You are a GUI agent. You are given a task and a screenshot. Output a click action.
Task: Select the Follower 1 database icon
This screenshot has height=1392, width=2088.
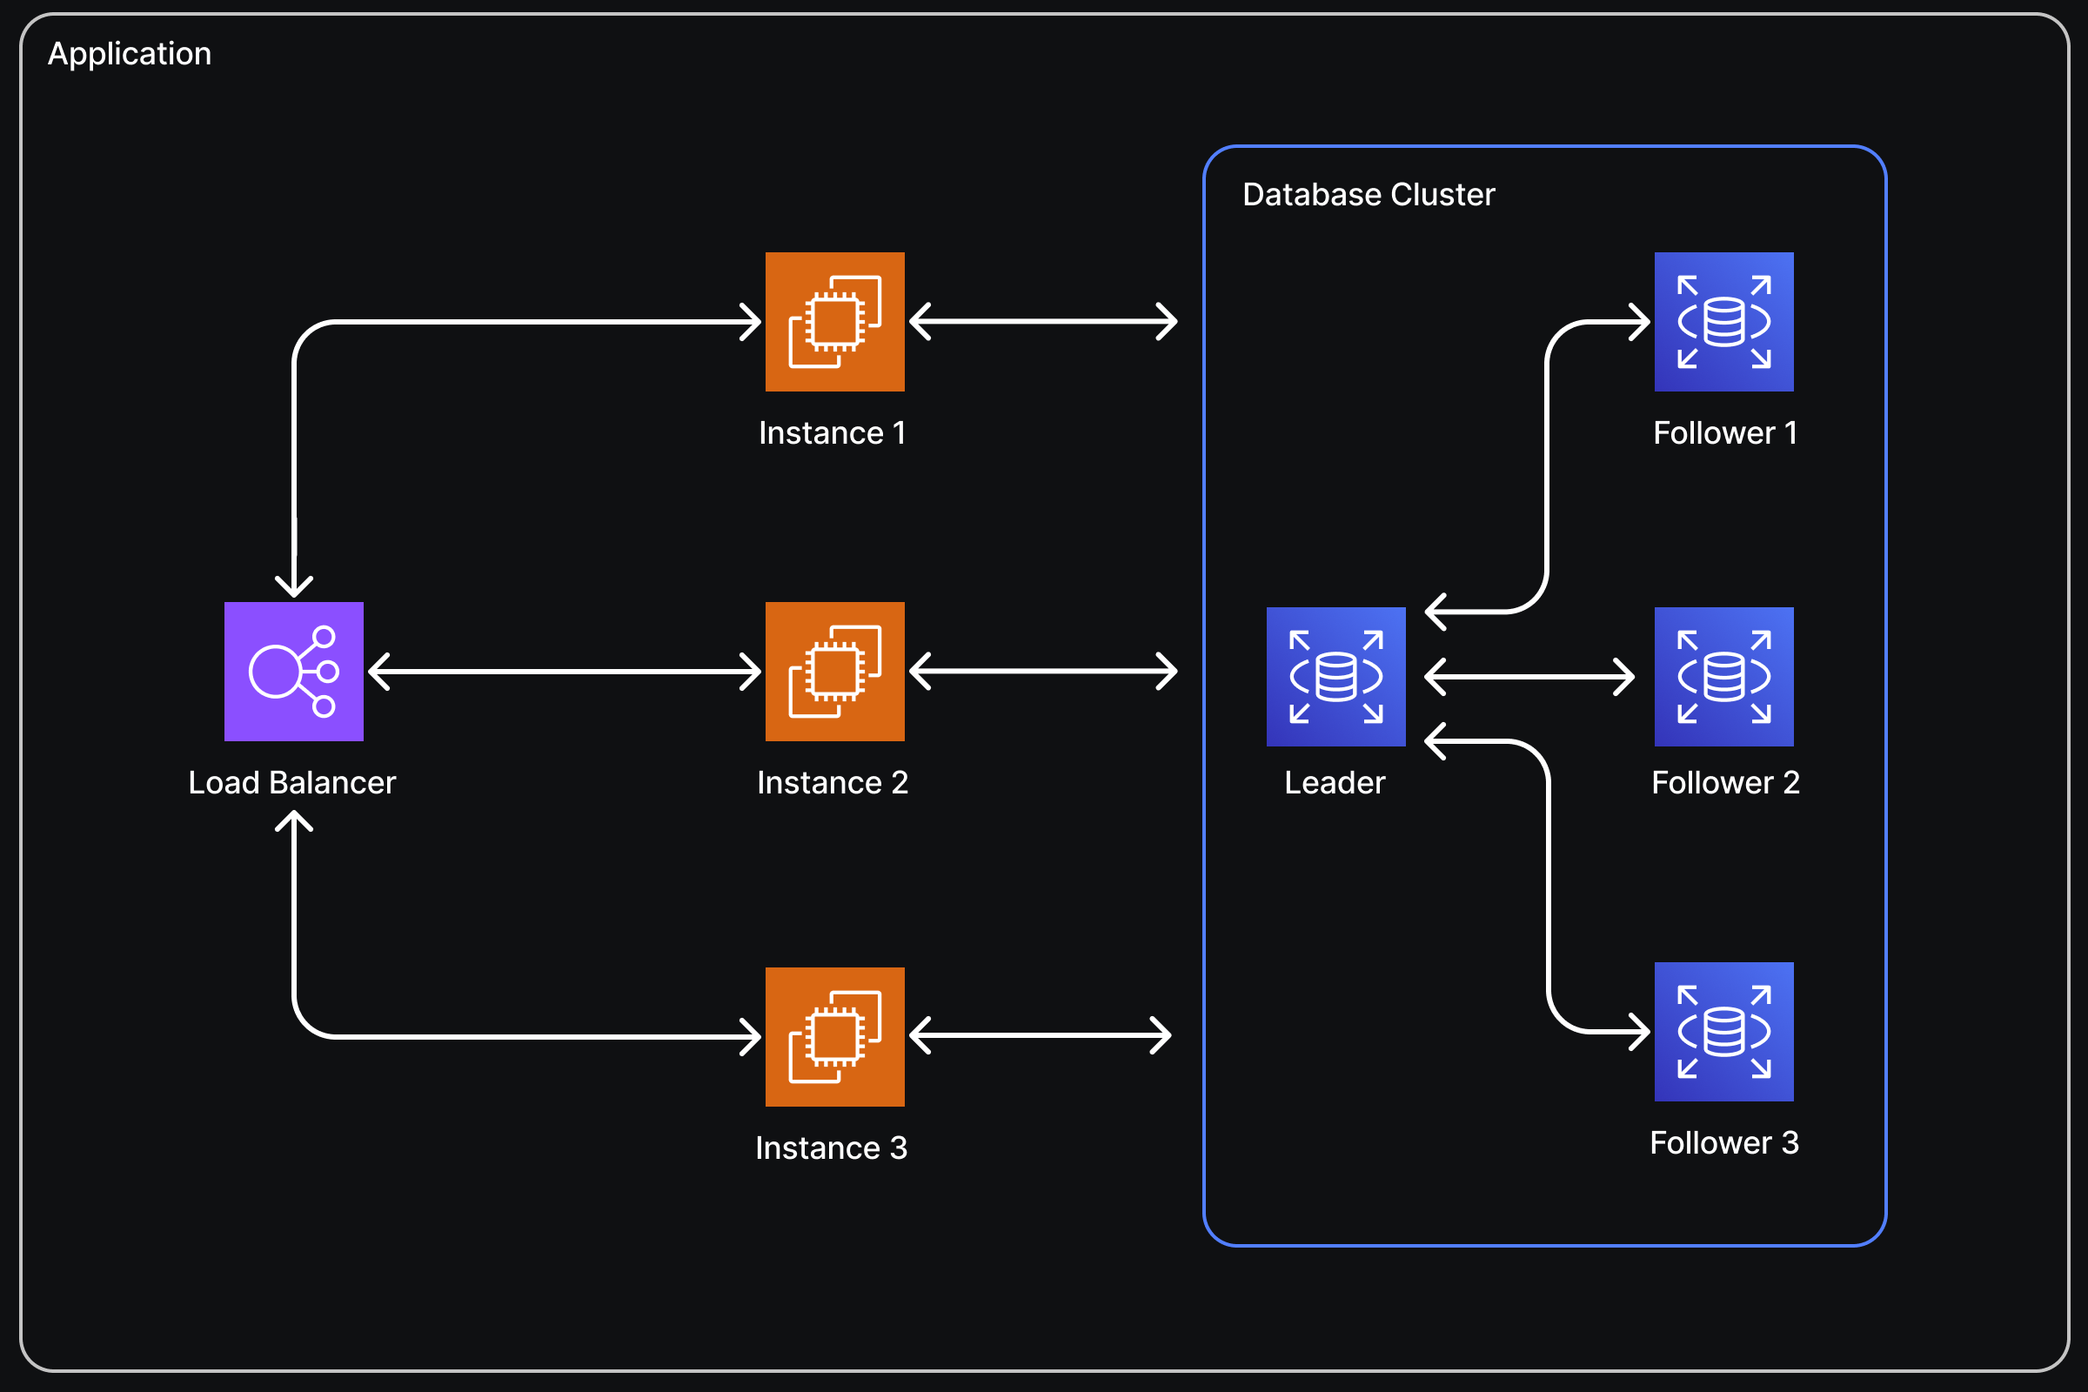[1723, 321]
